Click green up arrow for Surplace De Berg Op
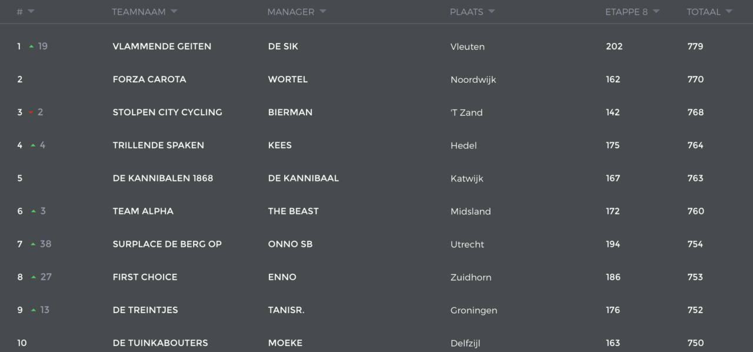This screenshot has height=352, width=753. 33,244
